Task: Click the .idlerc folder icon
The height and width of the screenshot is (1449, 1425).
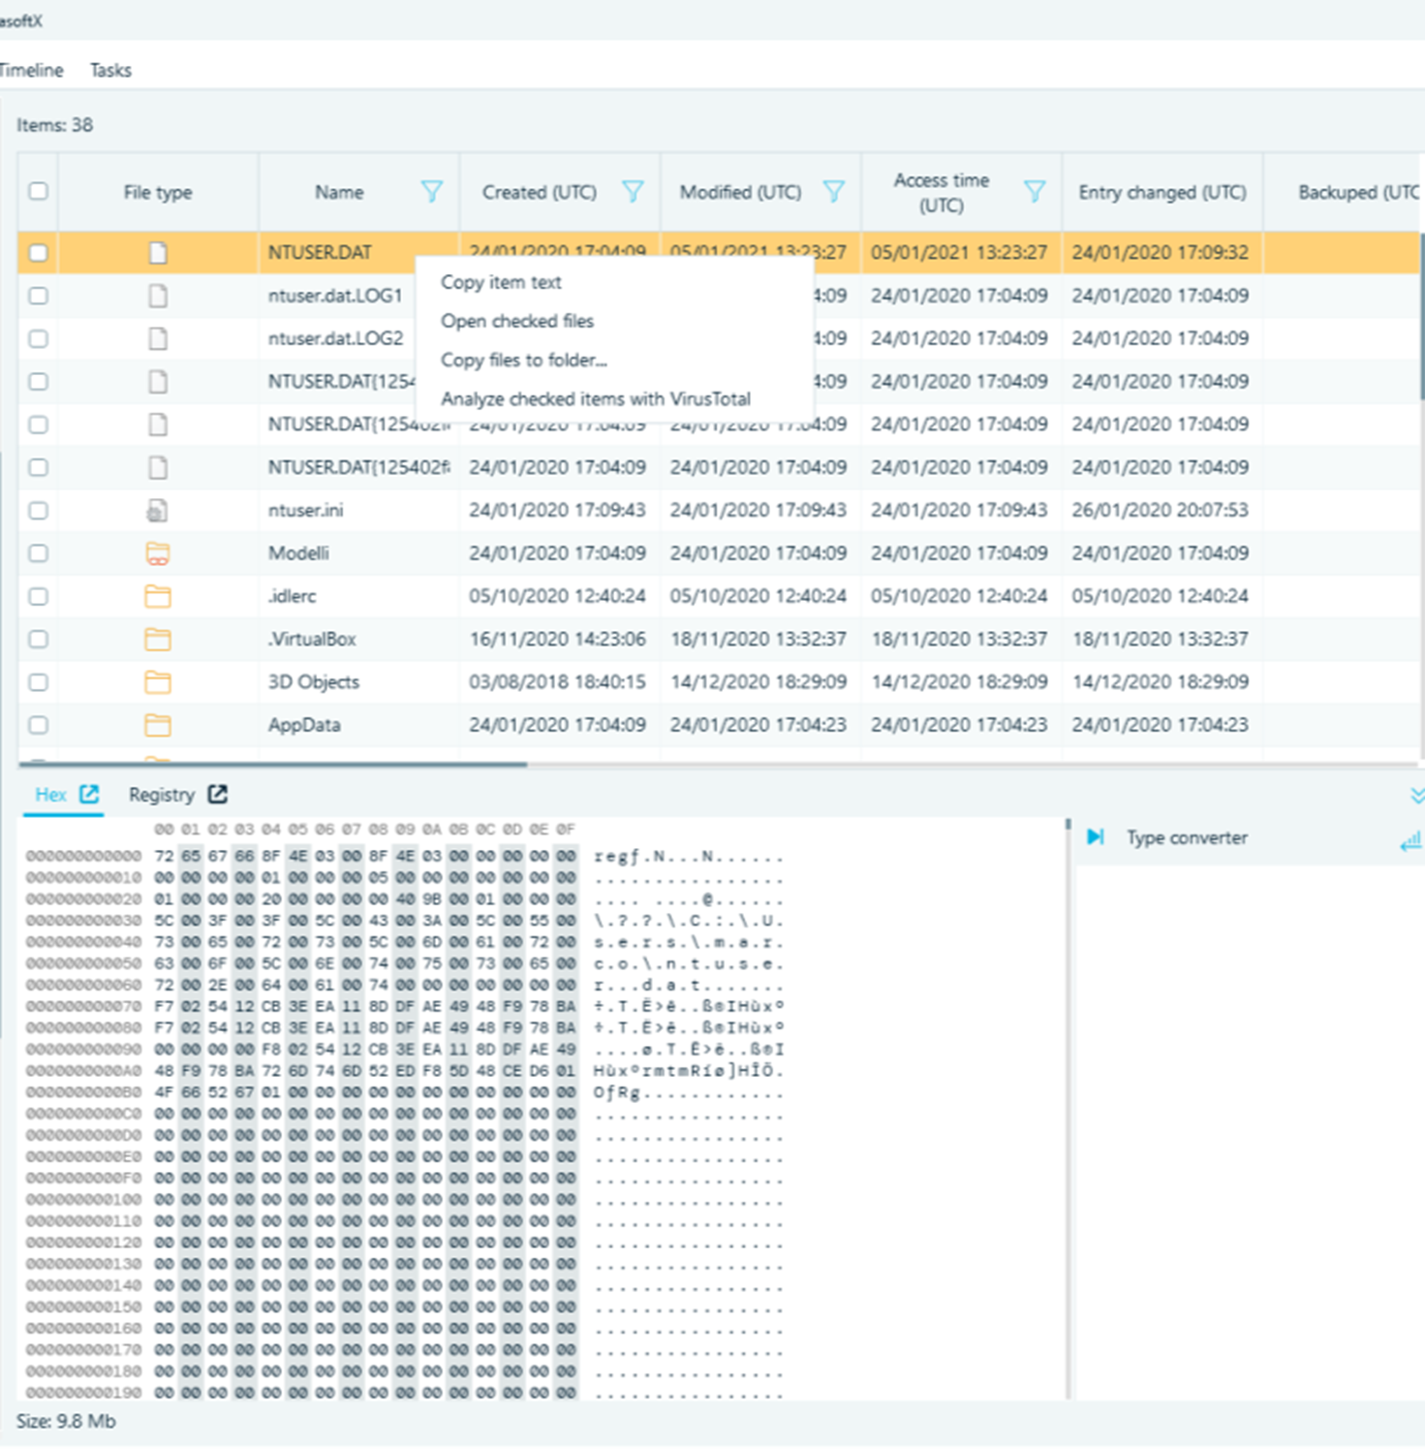Action: pos(158,596)
